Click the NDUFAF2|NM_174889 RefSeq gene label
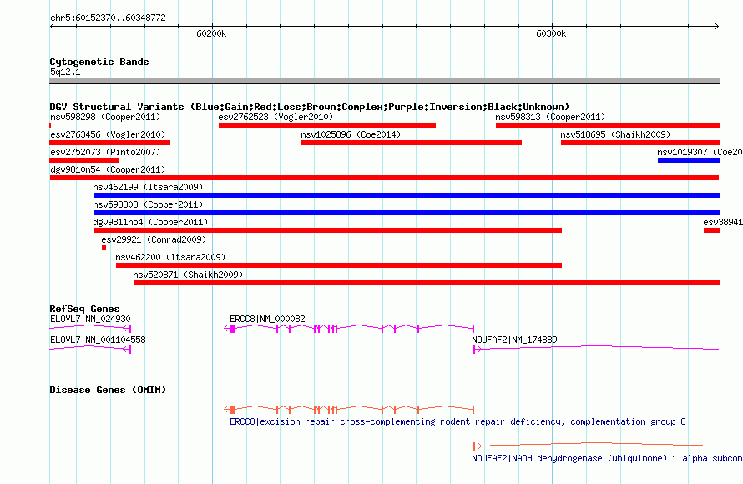743x484 pixels. coord(514,340)
